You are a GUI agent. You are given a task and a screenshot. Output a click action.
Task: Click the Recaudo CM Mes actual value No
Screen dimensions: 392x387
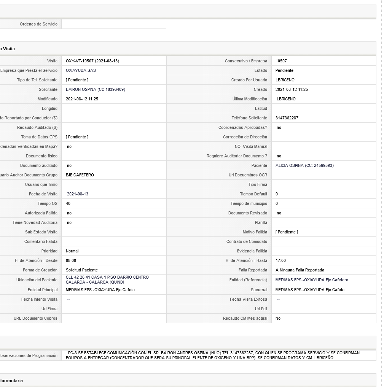(x=278, y=318)
